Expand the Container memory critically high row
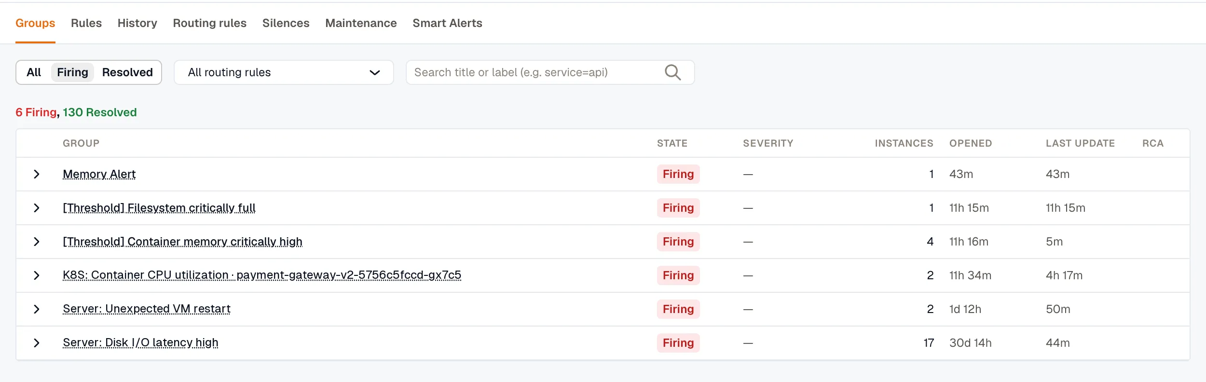Viewport: 1206px width, 382px height. 36,242
